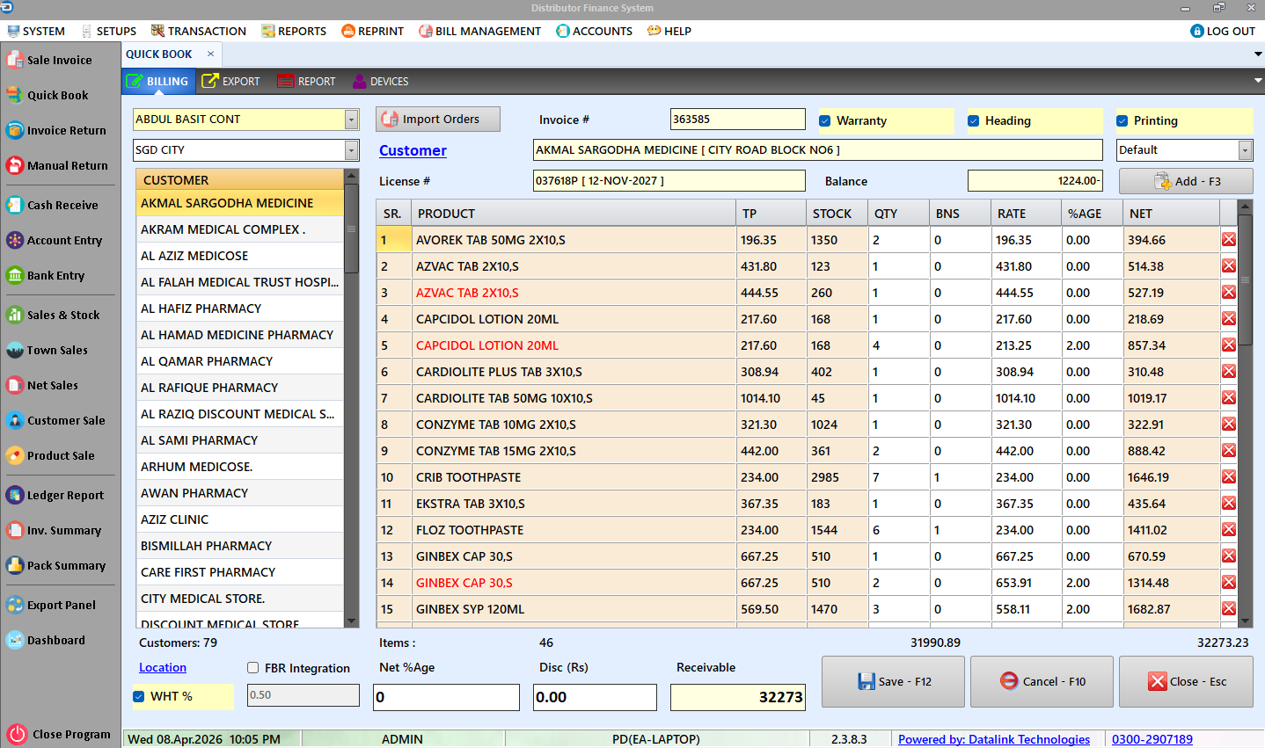The image size is (1265, 748).
Task: Open the REPORTS menu
Action: tap(294, 31)
